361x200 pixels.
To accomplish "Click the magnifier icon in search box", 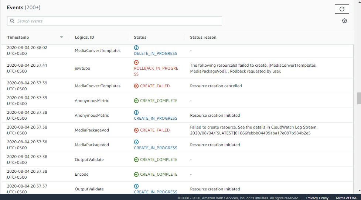I will point(12,21).
